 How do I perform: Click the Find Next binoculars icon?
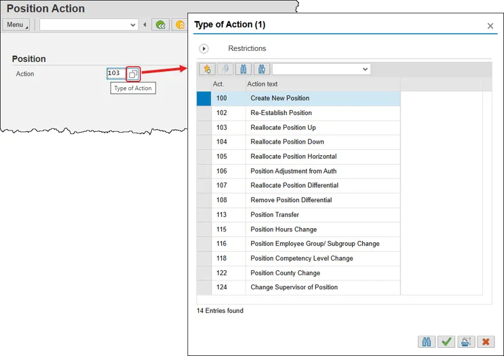tap(262, 69)
